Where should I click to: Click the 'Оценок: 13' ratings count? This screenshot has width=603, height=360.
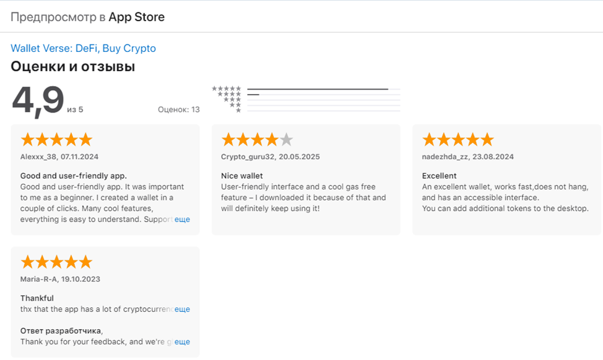pos(178,109)
